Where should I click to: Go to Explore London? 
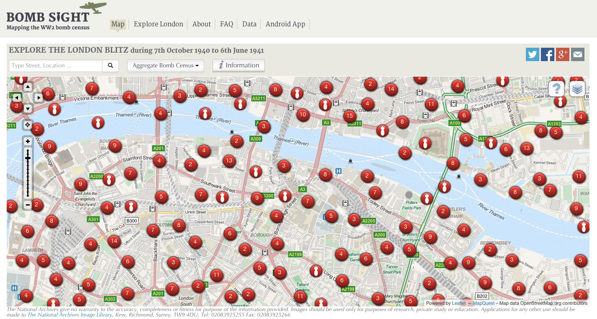[159, 24]
